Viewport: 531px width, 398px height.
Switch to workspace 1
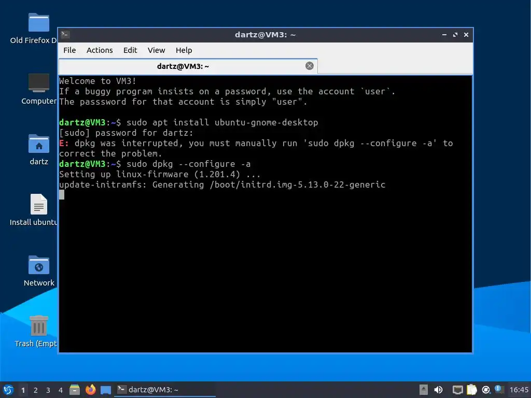pyautogui.click(x=23, y=390)
